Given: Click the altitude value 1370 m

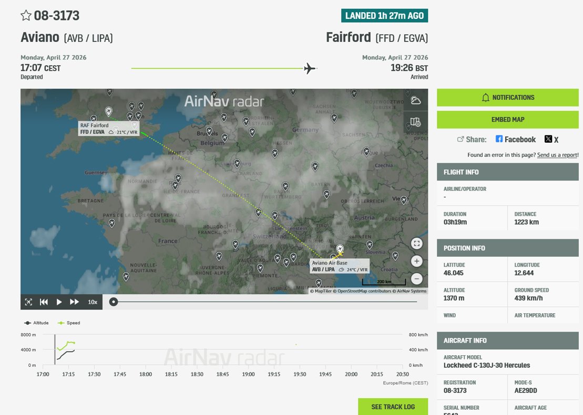Looking at the screenshot, I should (x=454, y=298).
